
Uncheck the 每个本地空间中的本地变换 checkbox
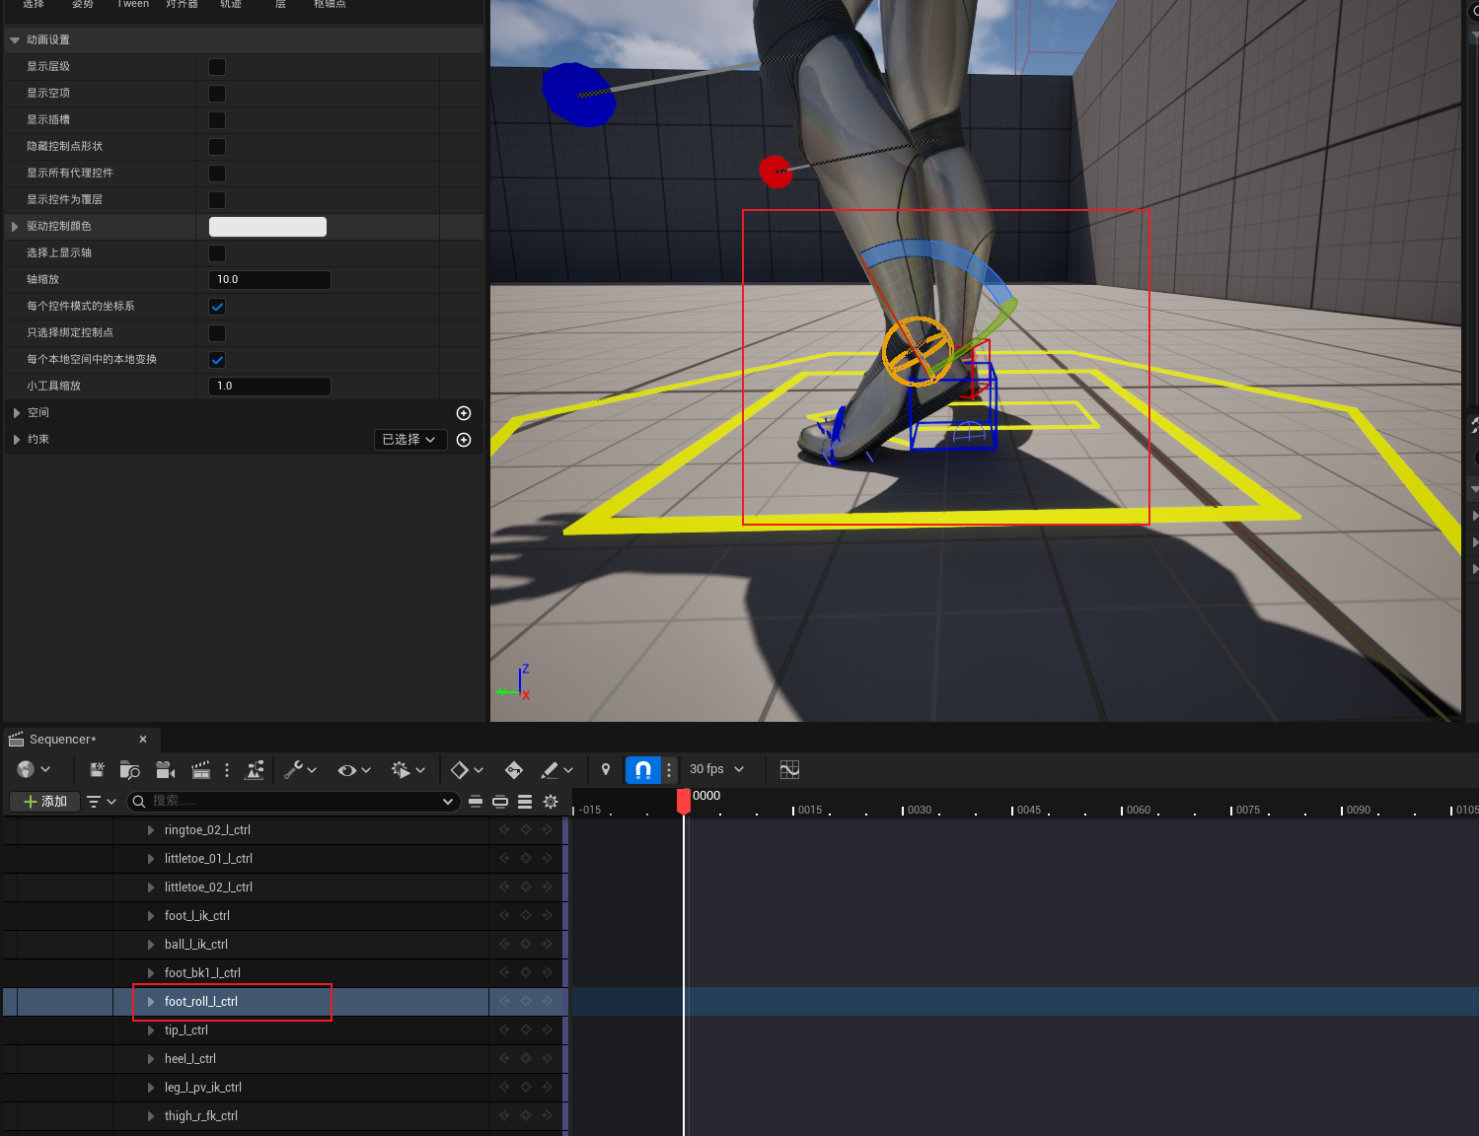point(217,360)
